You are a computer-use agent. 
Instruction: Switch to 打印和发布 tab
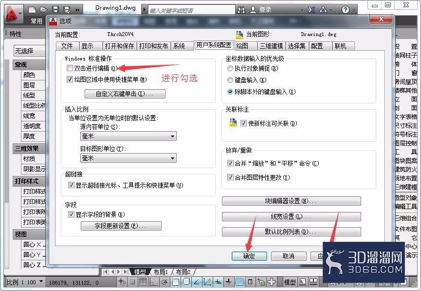click(154, 46)
